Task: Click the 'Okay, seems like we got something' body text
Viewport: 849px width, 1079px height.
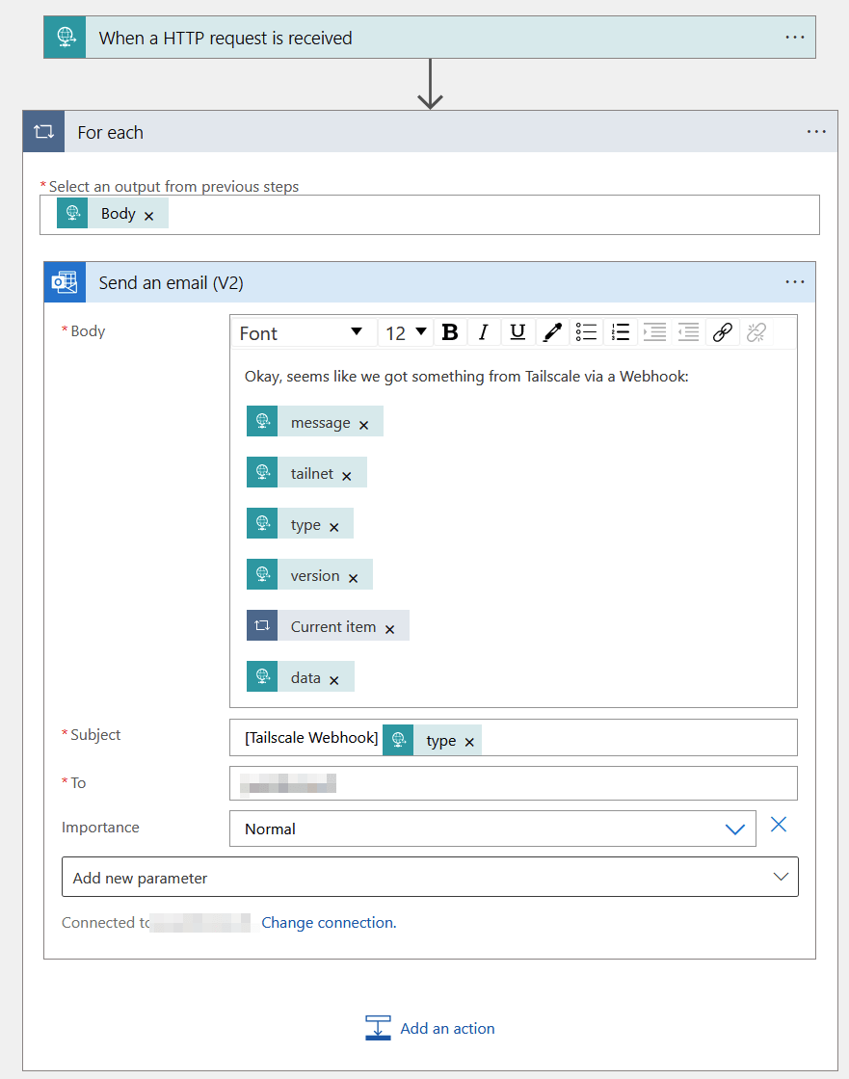Action: (x=466, y=377)
